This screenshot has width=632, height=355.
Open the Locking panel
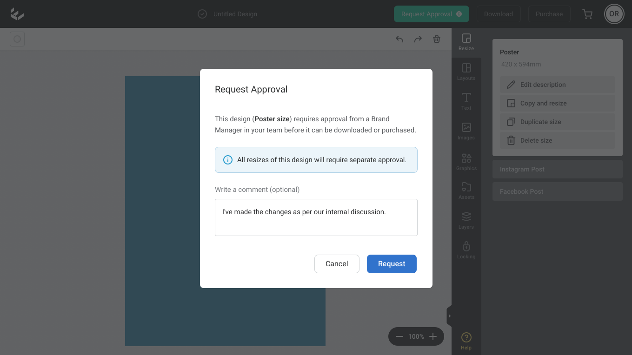[466, 250]
